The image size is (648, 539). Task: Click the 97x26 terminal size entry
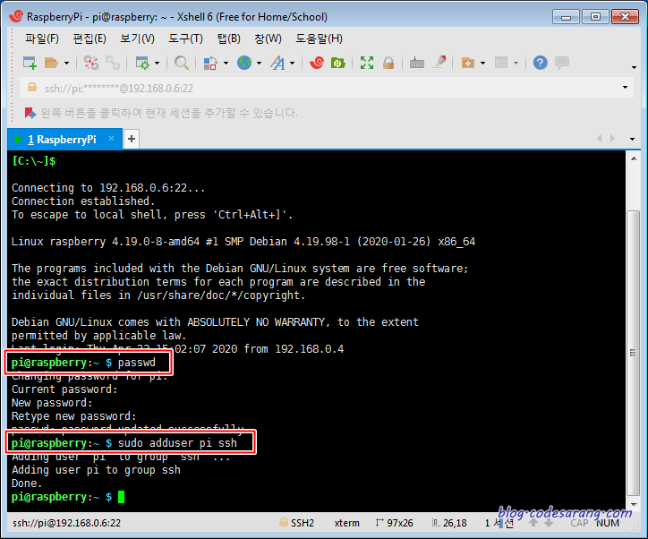click(395, 523)
